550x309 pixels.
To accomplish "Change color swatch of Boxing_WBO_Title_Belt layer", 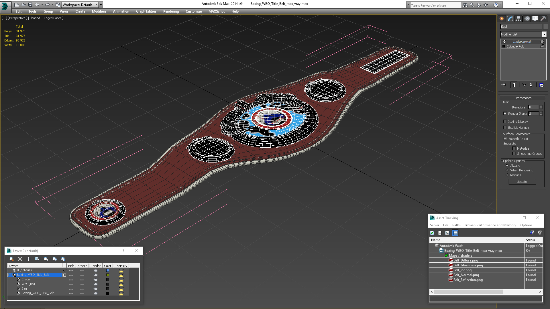I will coord(108,275).
